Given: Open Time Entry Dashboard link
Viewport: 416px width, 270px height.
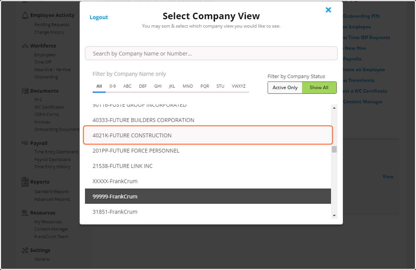Looking at the screenshot, I should pos(56,152).
